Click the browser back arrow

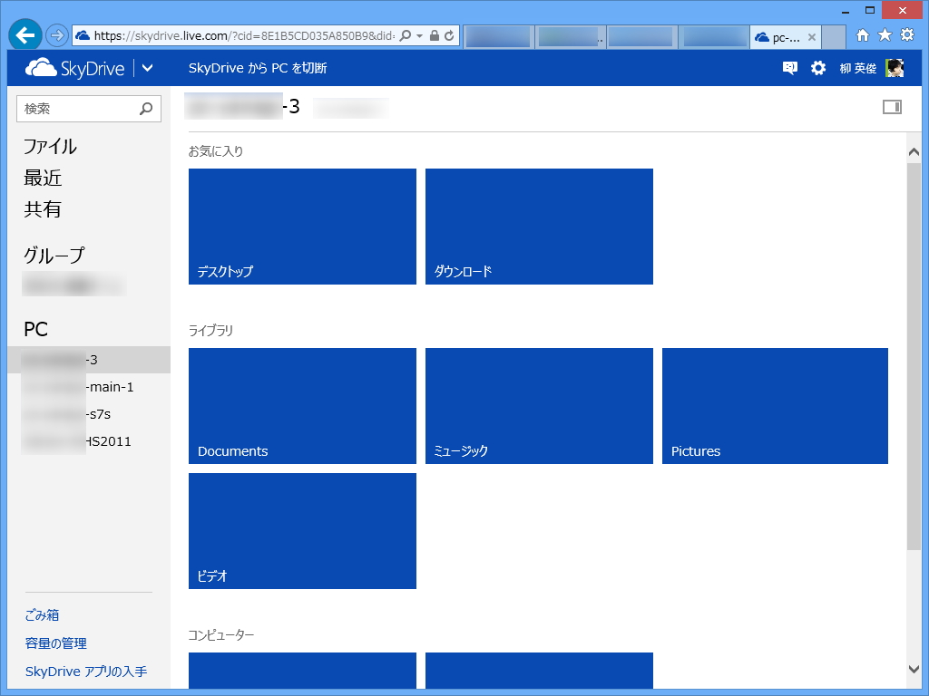24,34
